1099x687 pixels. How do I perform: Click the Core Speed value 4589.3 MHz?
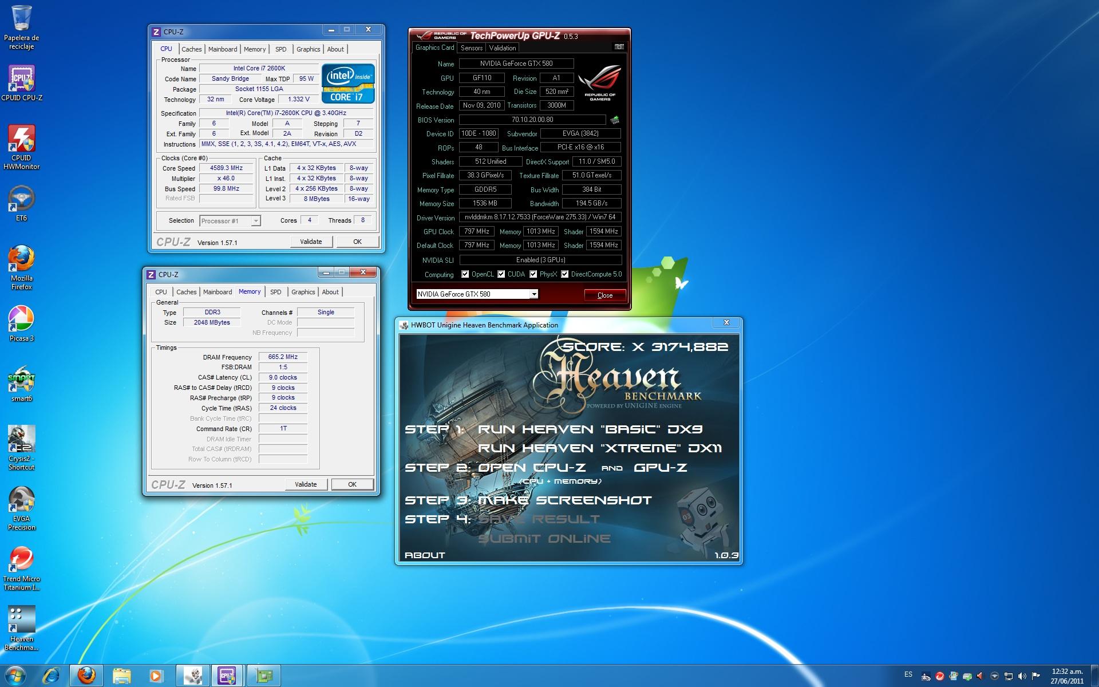226,168
